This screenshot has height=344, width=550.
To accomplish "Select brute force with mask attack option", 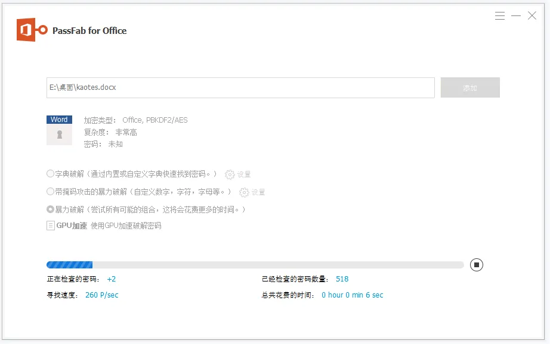I will (50, 192).
